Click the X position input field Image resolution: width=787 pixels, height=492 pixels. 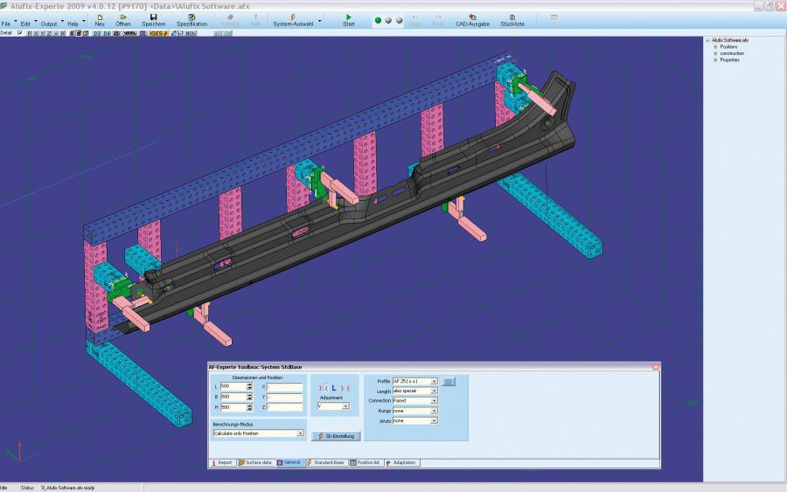285,386
